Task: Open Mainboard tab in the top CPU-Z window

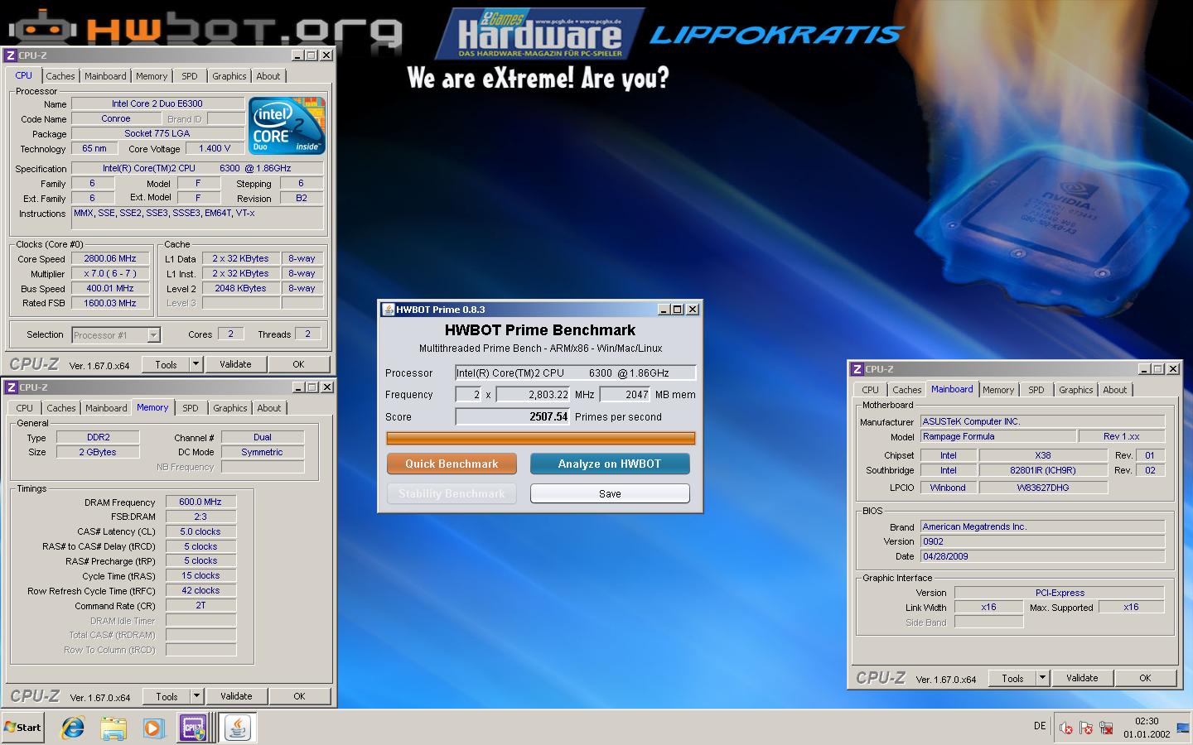Action: point(105,76)
